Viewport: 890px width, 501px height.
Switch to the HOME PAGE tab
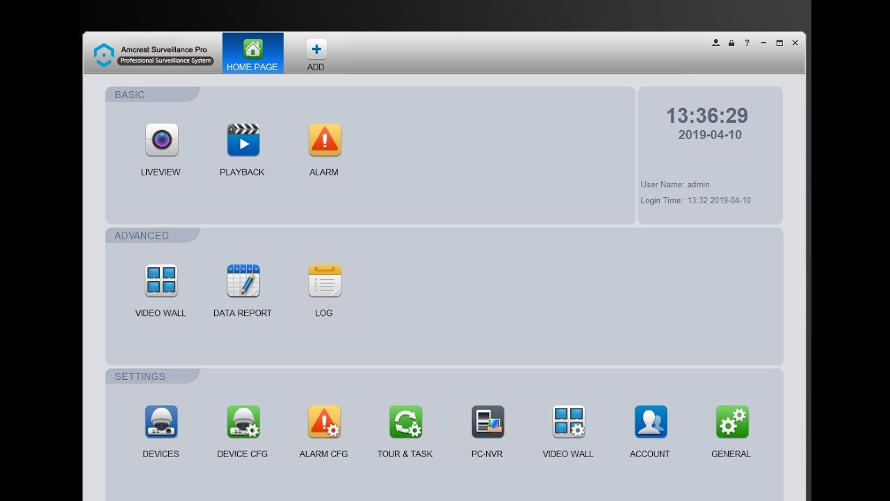click(252, 54)
